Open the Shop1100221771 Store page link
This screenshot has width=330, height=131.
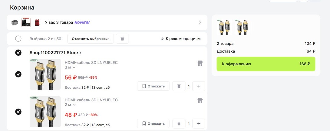tap(55, 53)
